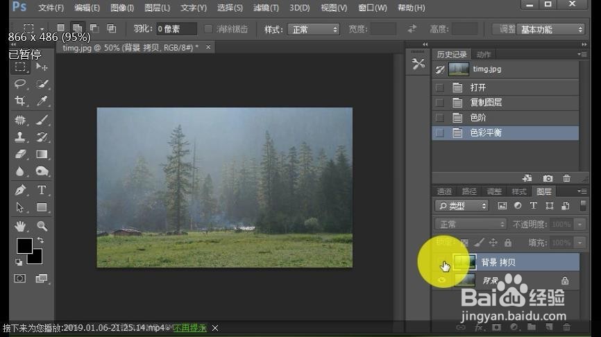Image resolution: width=601 pixels, height=337 pixels.
Task: Lock all on layer lock icon
Action: pyautogui.click(x=508, y=243)
